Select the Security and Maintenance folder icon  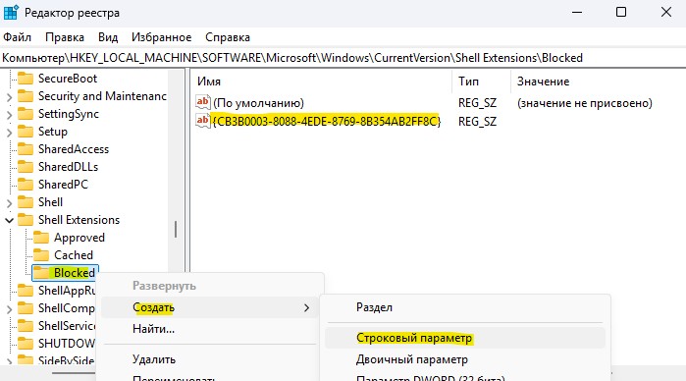coord(26,96)
